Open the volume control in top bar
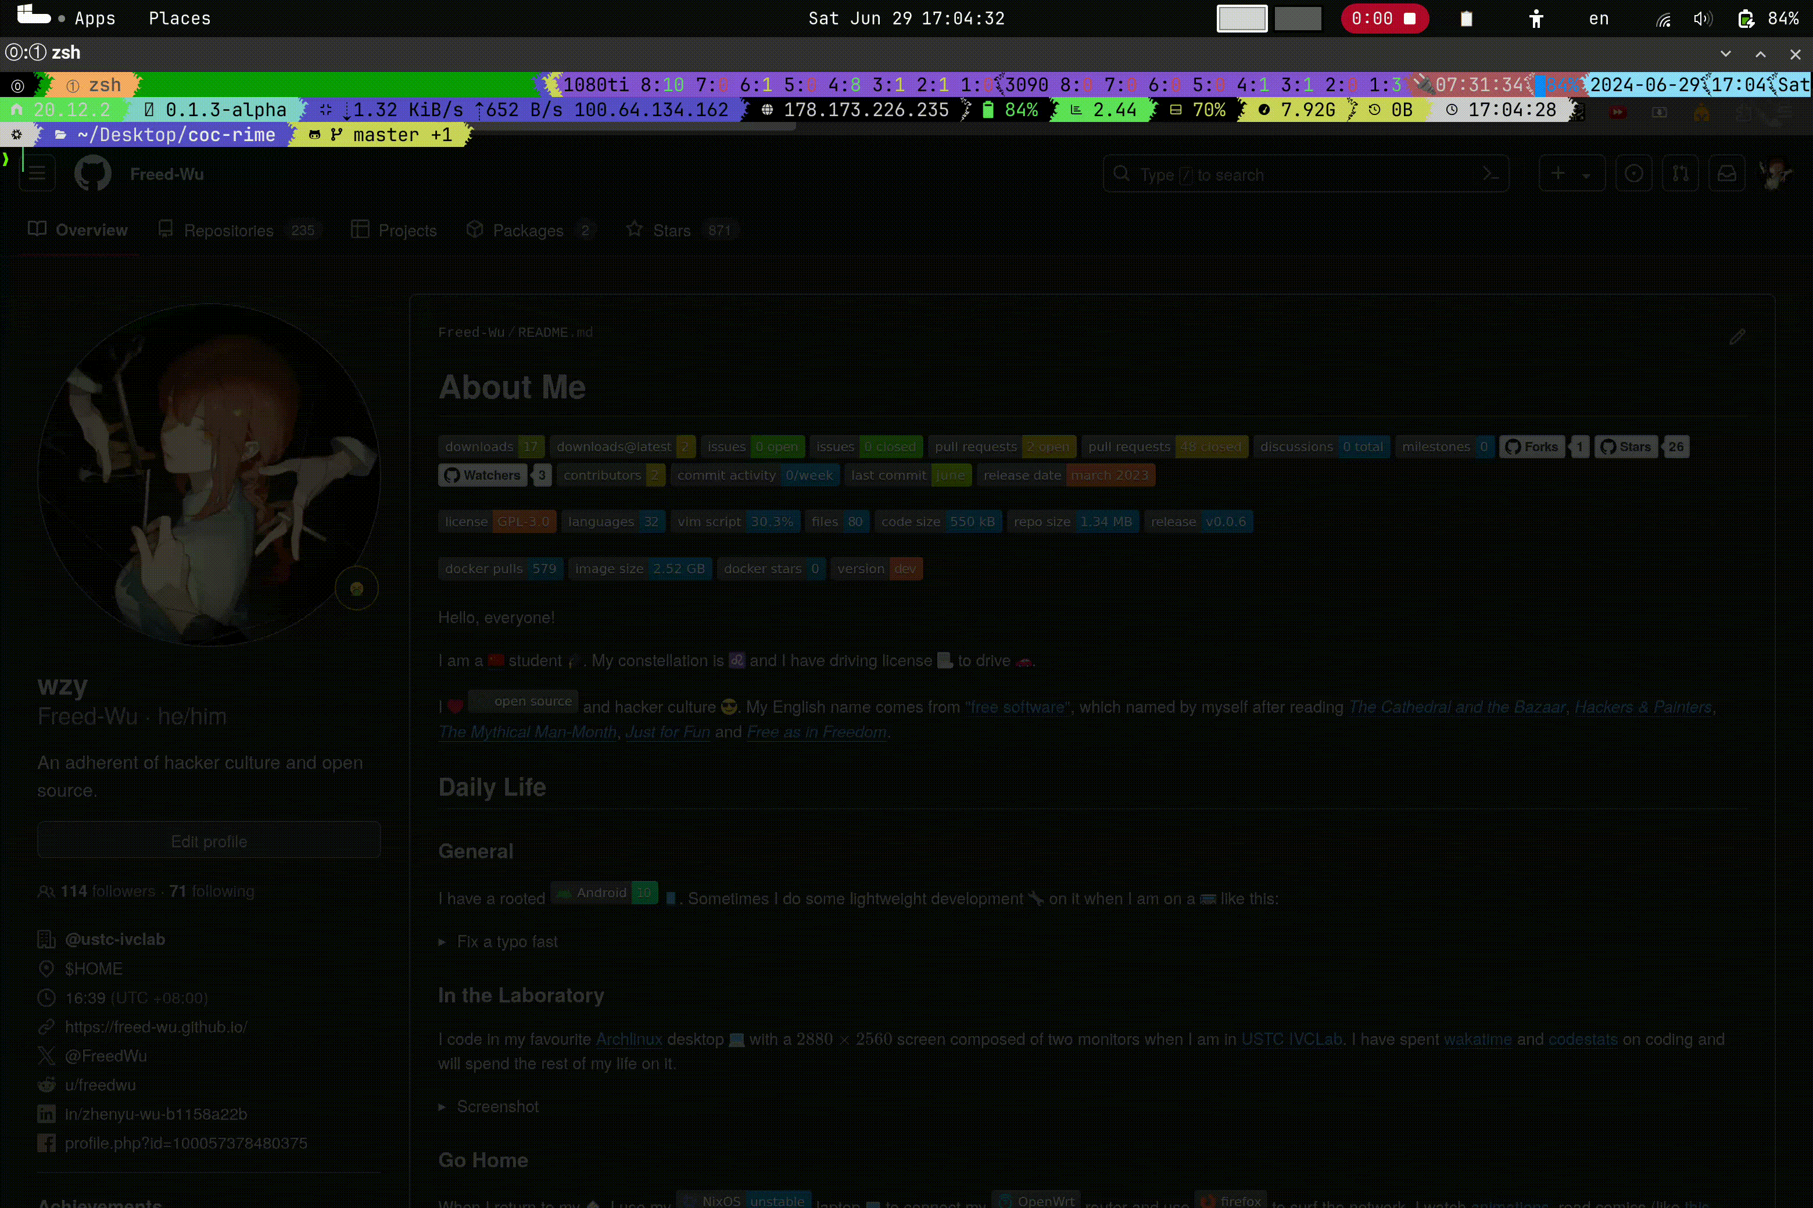 (1703, 19)
